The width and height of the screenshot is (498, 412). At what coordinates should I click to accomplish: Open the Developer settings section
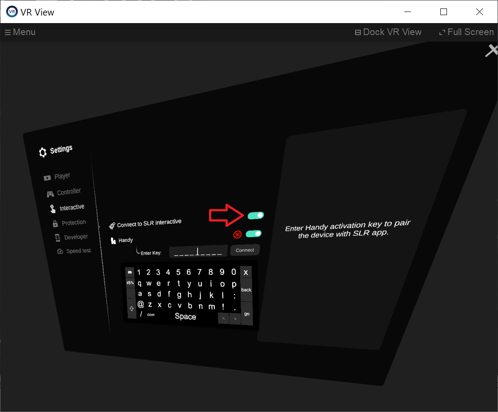71,237
